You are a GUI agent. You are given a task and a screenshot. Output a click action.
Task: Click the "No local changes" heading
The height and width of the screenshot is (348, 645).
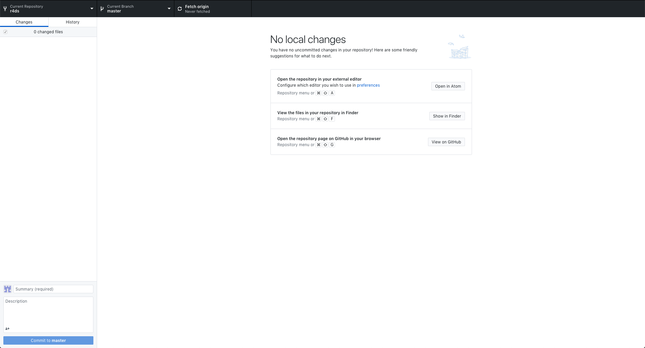tap(308, 40)
